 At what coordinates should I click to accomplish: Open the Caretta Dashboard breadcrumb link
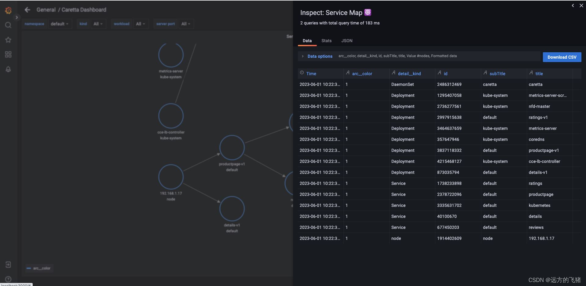click(x=84, y=10)
